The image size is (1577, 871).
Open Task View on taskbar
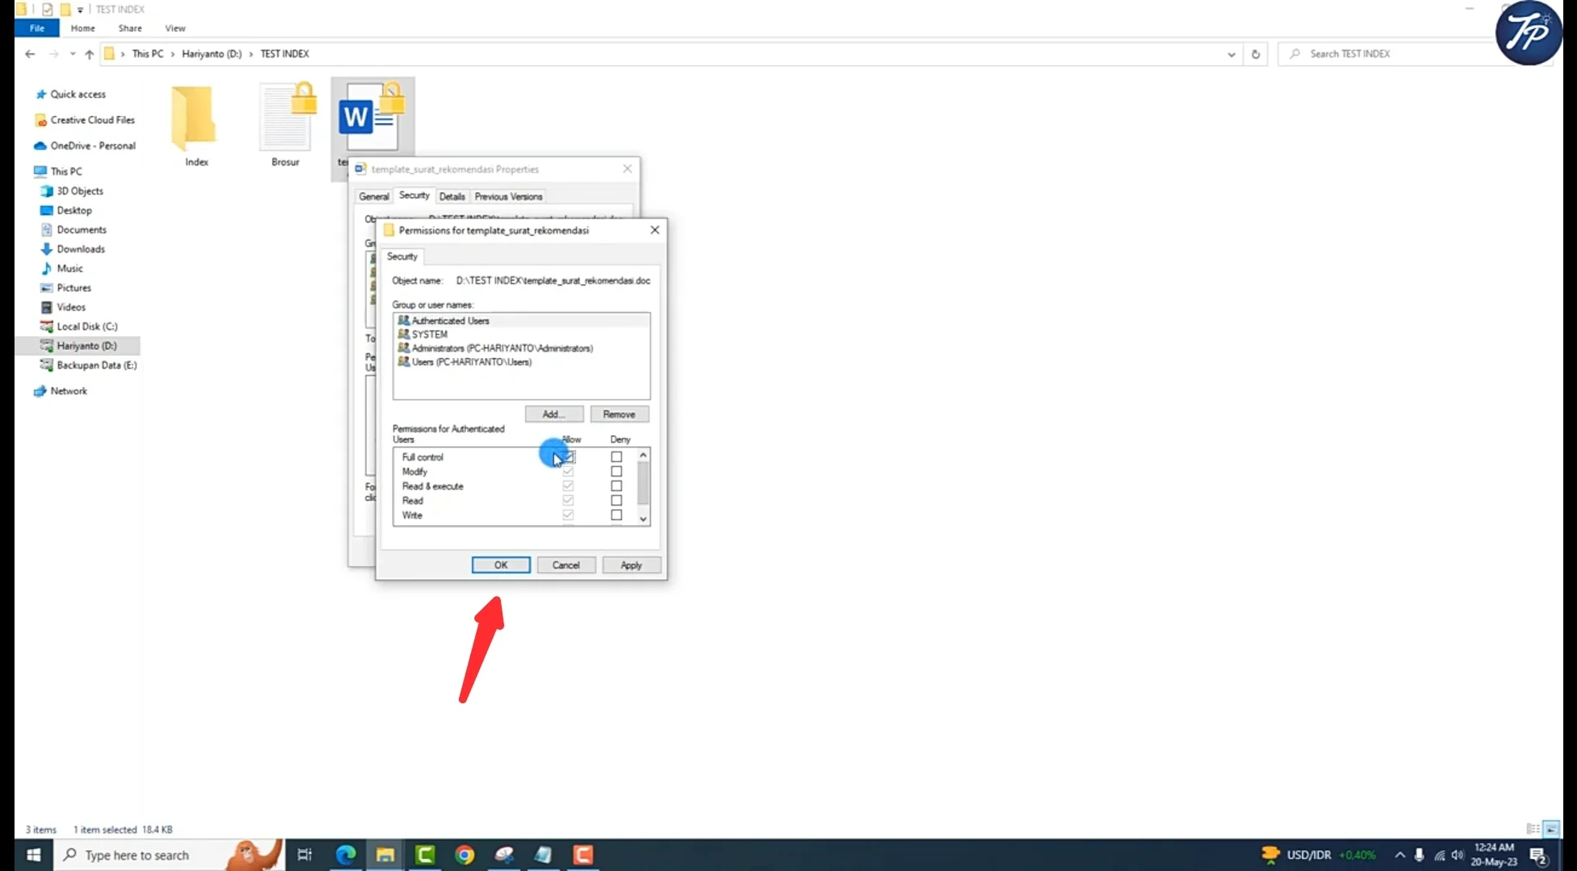(x=305, y=855)
